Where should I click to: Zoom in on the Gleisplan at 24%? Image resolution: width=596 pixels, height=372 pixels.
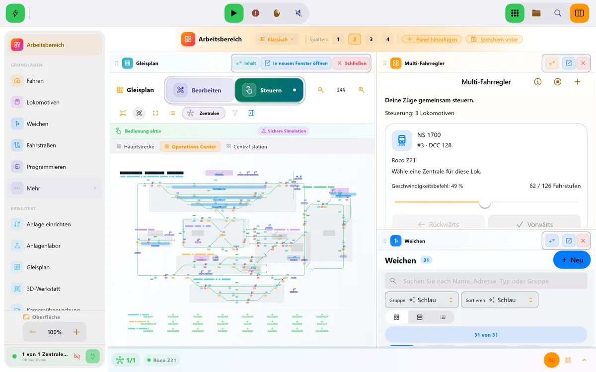(361, 90)
